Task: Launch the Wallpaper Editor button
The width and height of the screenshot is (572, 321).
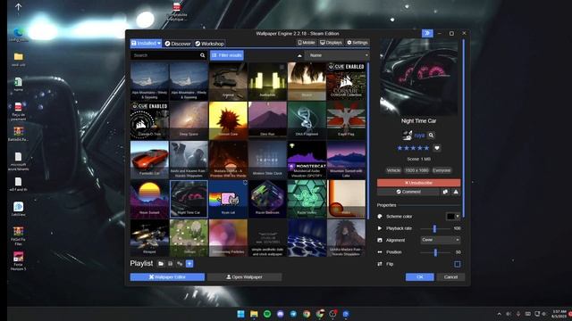Action: [x=167, y=277]
